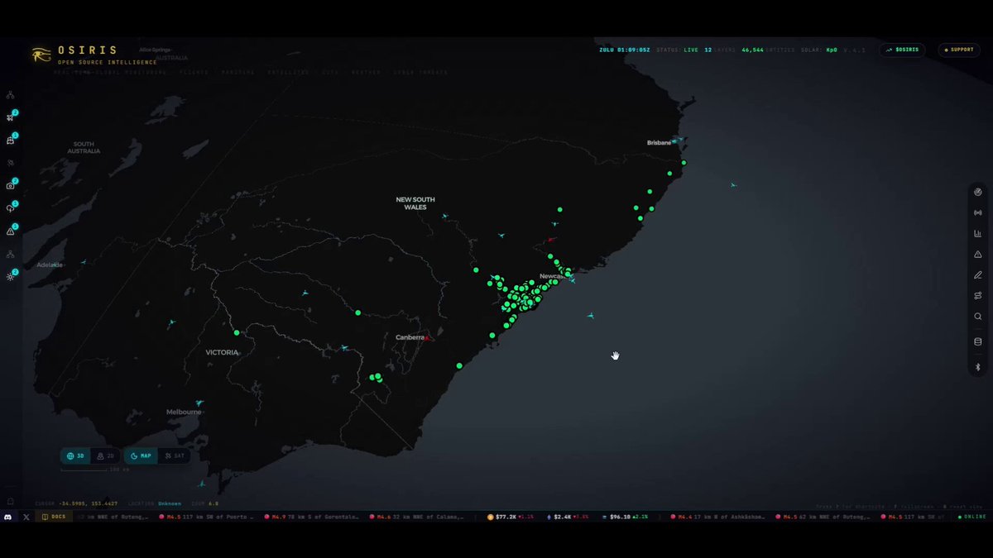Screen dimensions: 993x558
Task: Open the DOCS link in bottom bar
Action: point(54,517)
